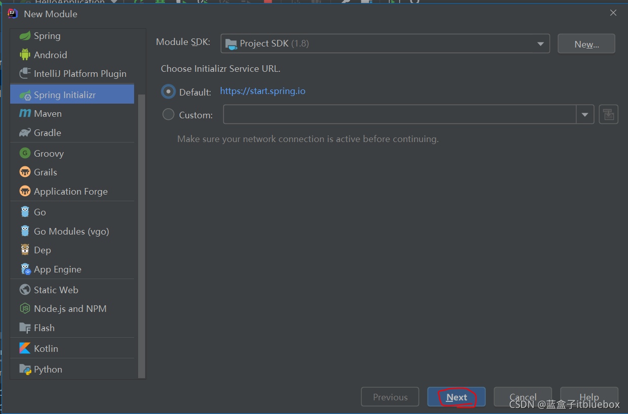
Task: Close the New Module dialog
Action: tap(613, 13)
